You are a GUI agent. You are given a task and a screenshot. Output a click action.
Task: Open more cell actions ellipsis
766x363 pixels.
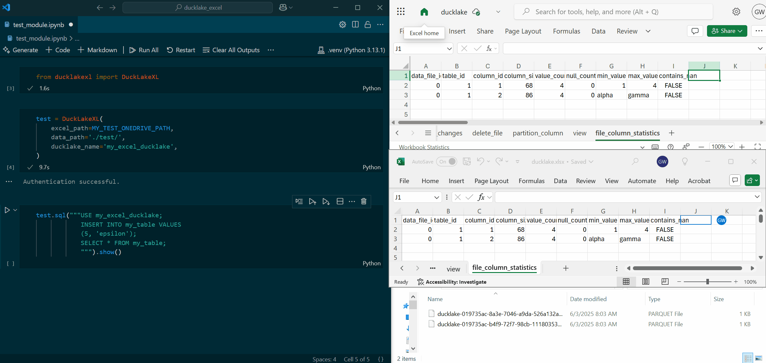pos(352,201)
